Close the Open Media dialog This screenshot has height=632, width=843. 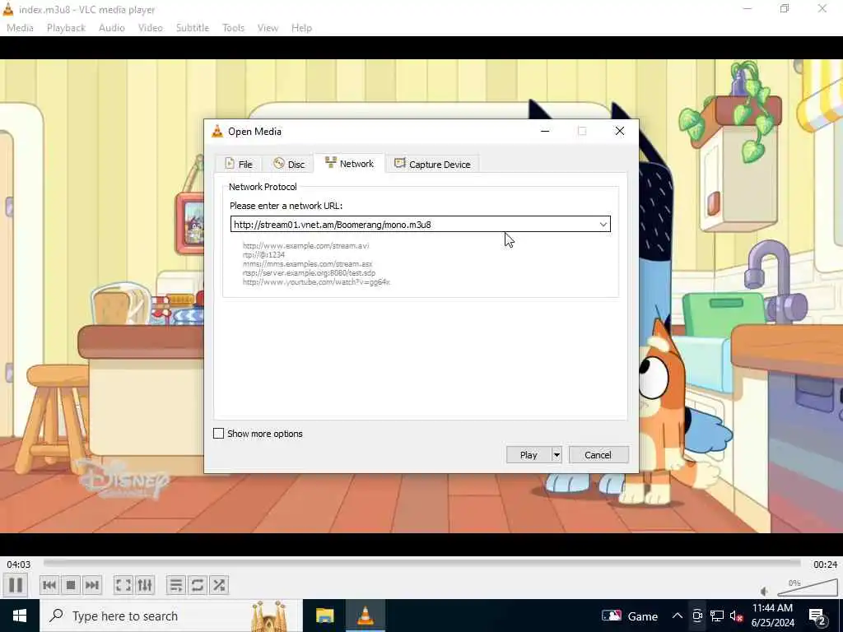click(619, 131)
